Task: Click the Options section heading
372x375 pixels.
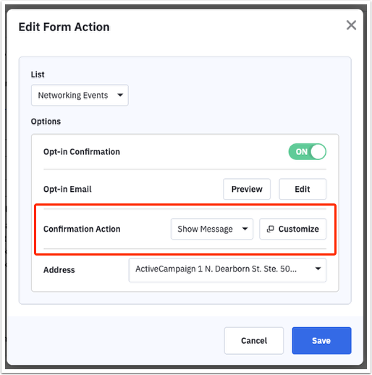Action: pos(46,122)
